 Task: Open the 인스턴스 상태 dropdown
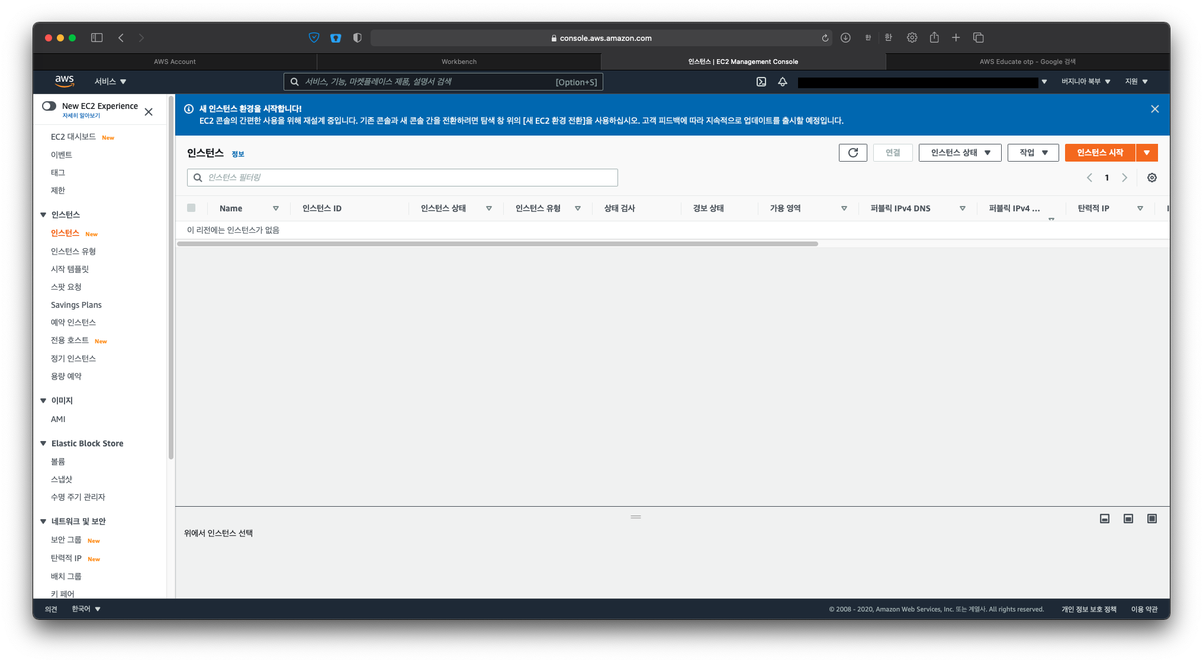click(960, 153)
